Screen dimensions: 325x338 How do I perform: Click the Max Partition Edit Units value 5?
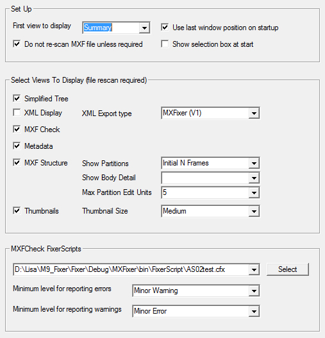(x=165, y=192)
